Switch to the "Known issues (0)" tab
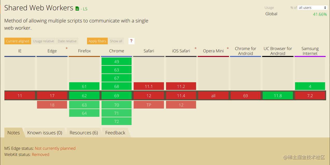This screenshot has height=165, width=330. pos(45,133)
